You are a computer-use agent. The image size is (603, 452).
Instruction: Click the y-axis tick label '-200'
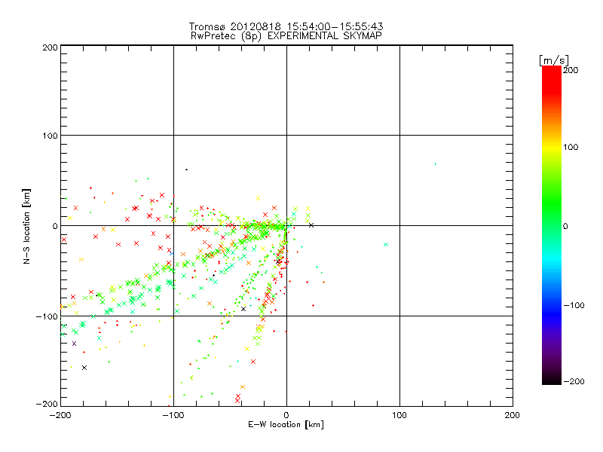pos(47,404)
